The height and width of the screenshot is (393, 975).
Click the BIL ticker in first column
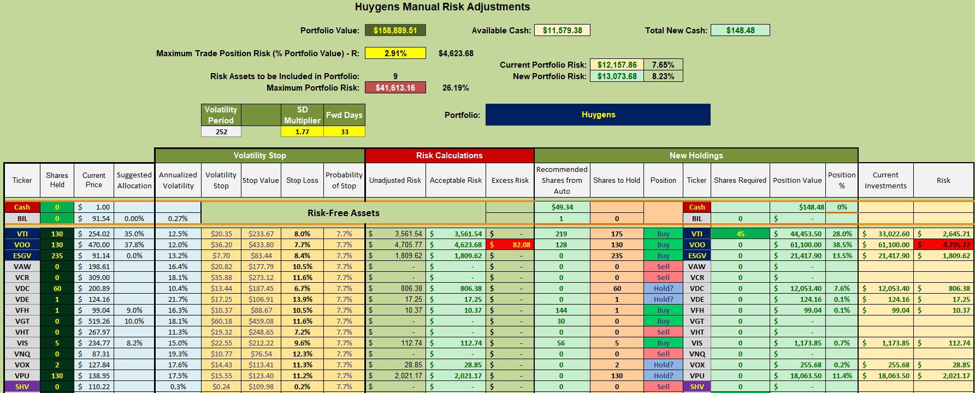[22, 218]
